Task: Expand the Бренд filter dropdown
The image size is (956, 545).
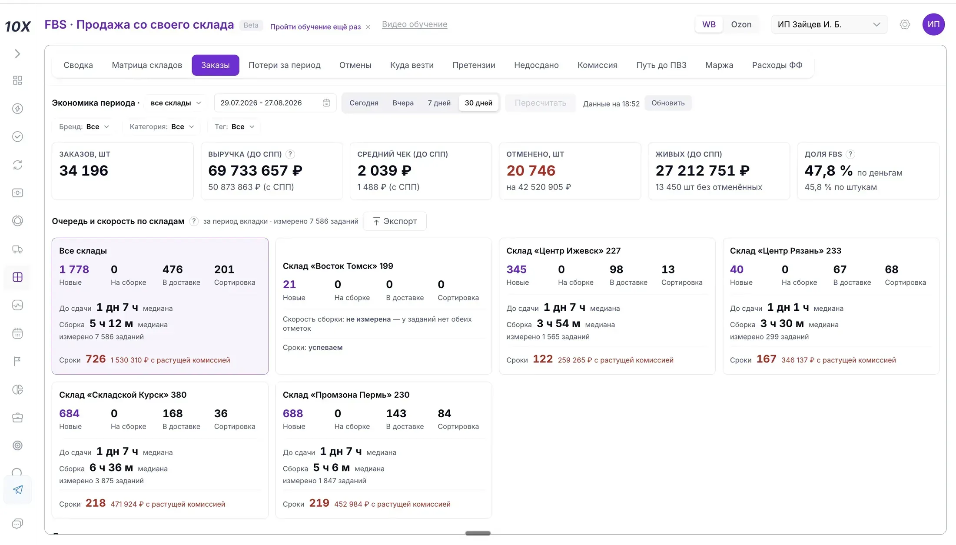Action: [84, 126]
